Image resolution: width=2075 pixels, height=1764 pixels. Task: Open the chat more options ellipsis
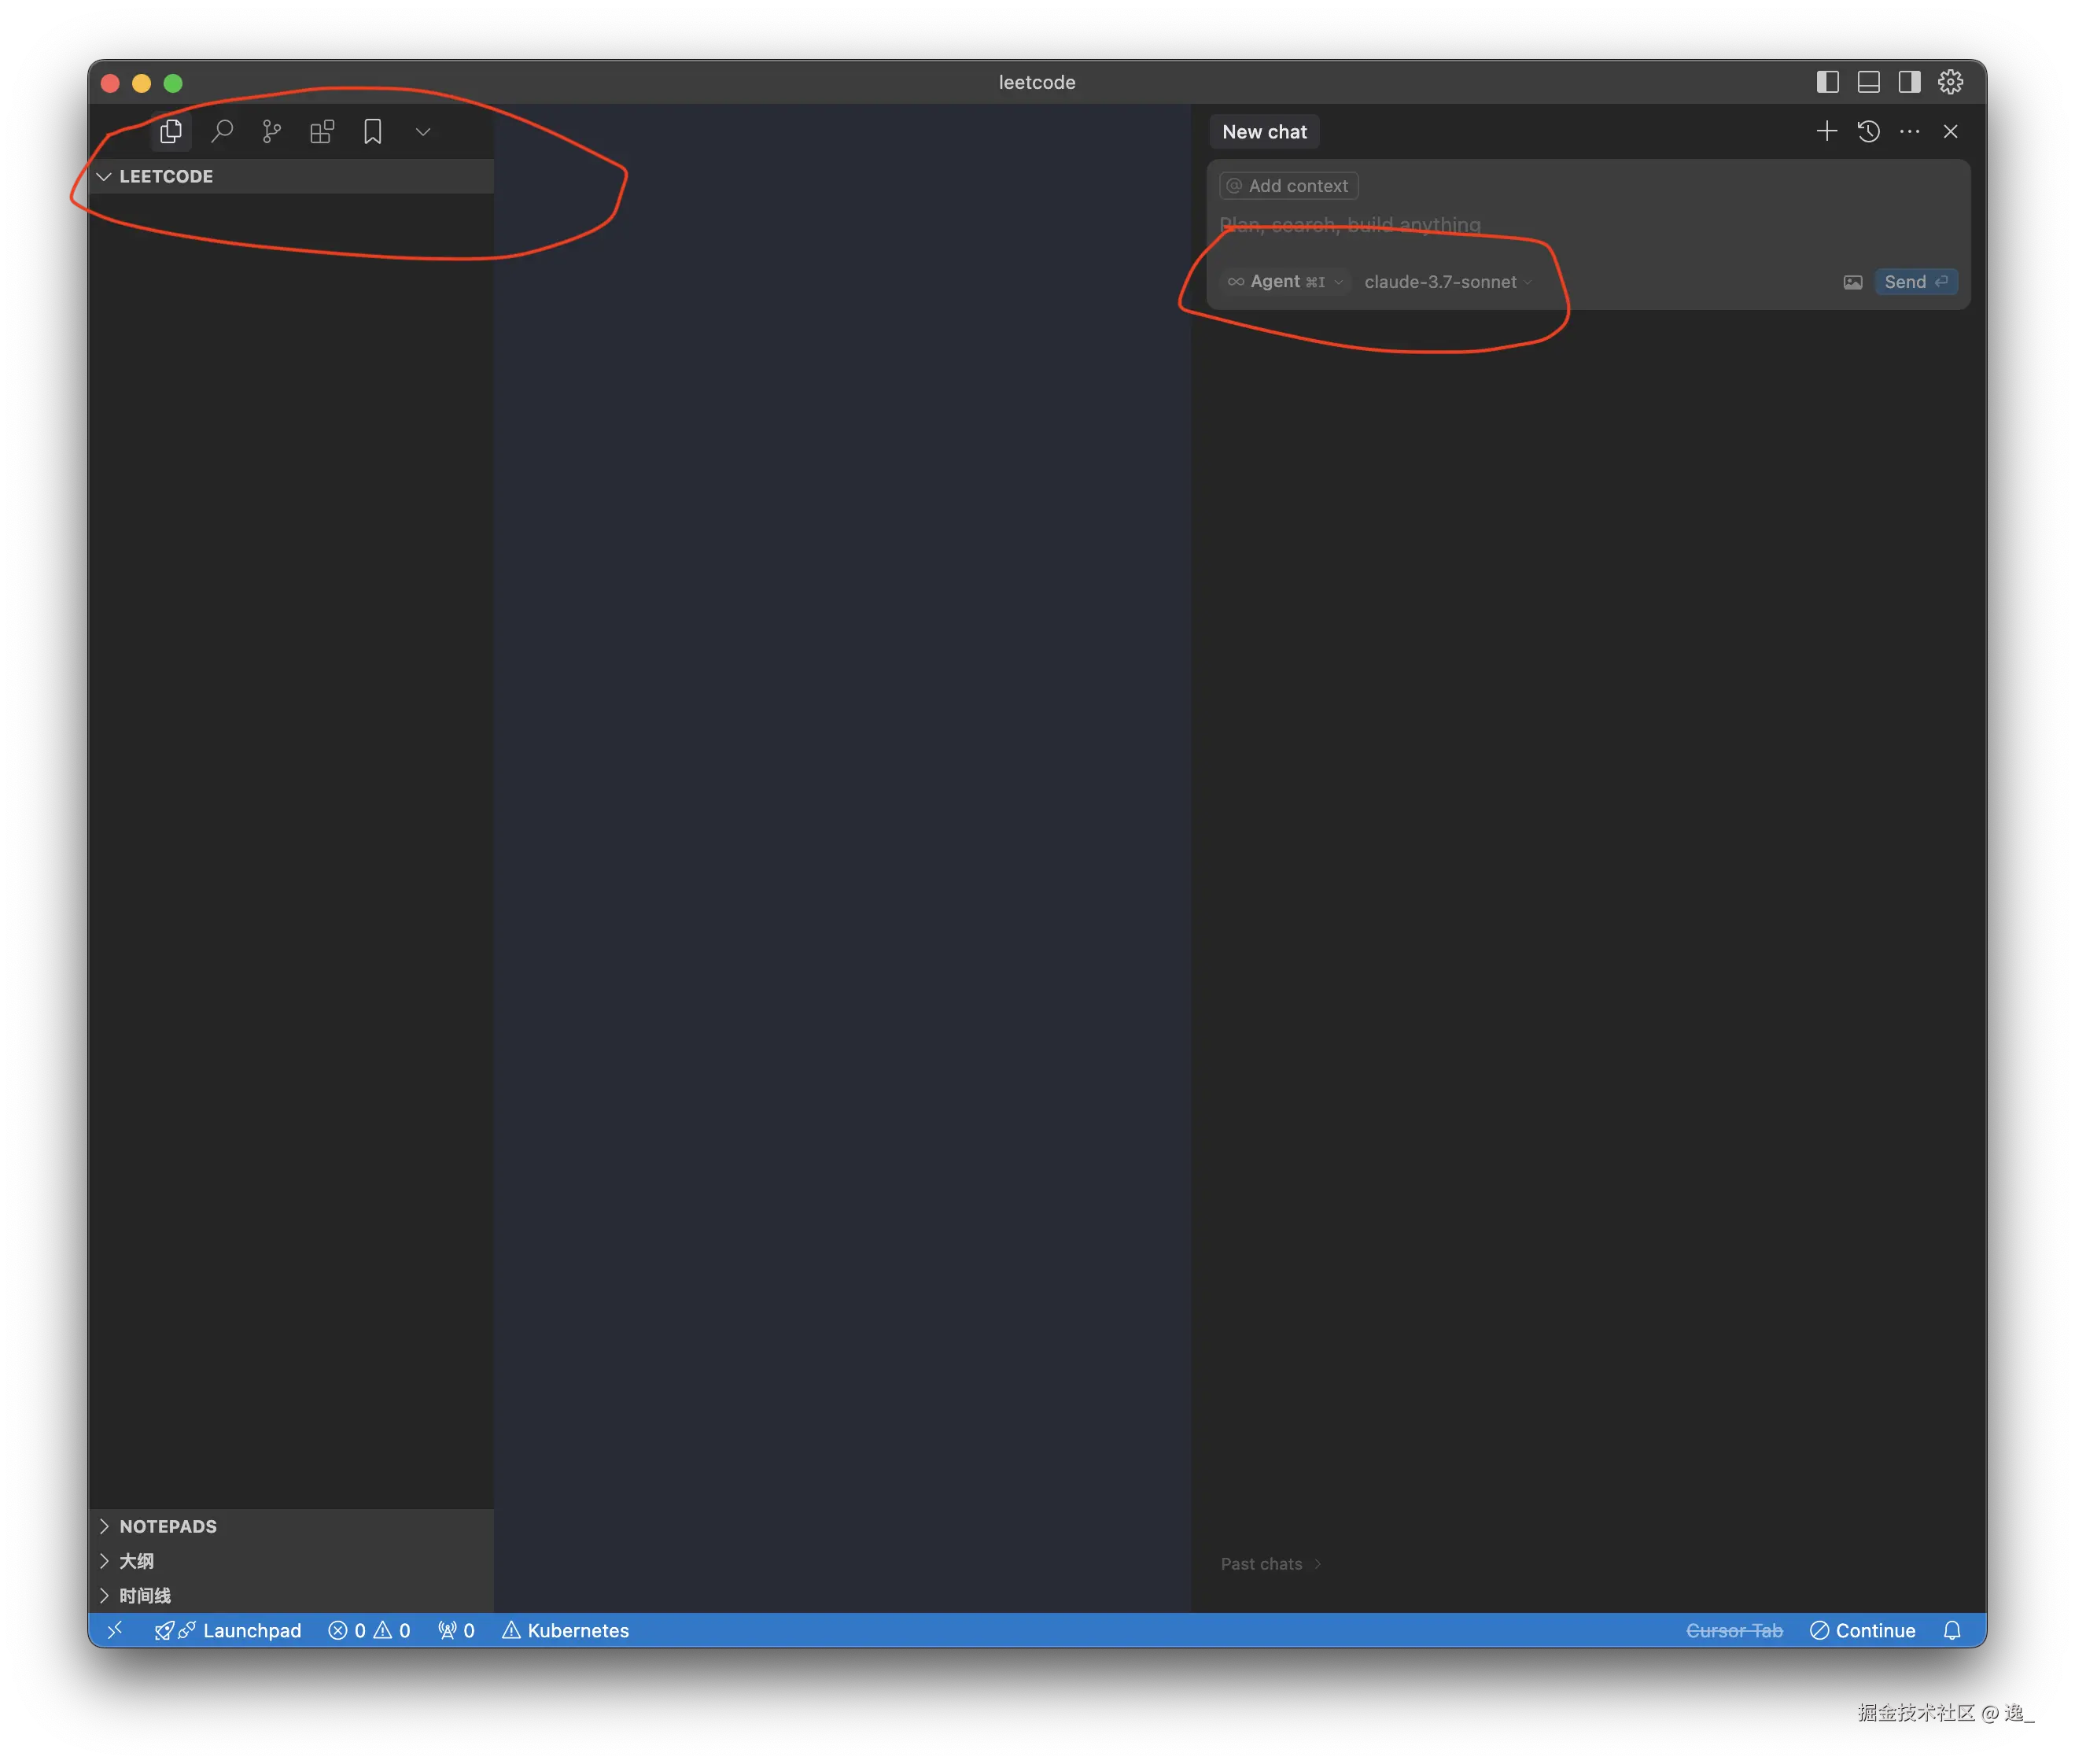pyautogui.click(x=1909, y=131)
